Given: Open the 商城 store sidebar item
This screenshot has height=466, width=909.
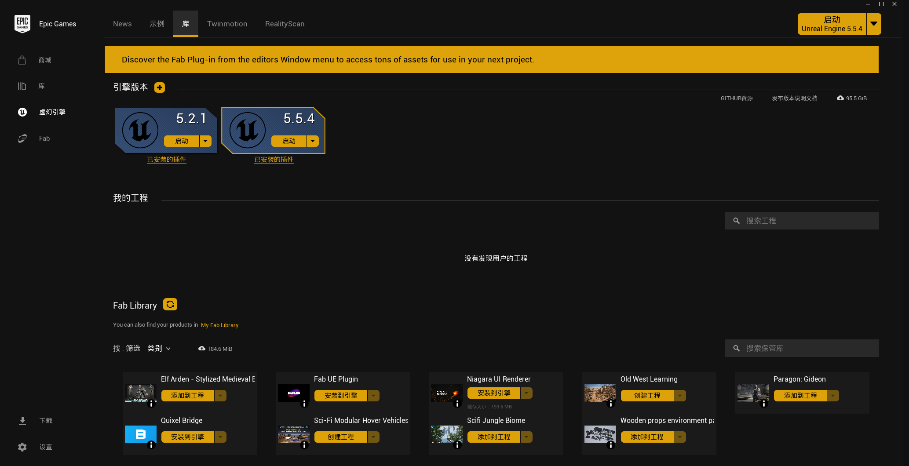Looking at the screenshot, I should click(35, 60).
